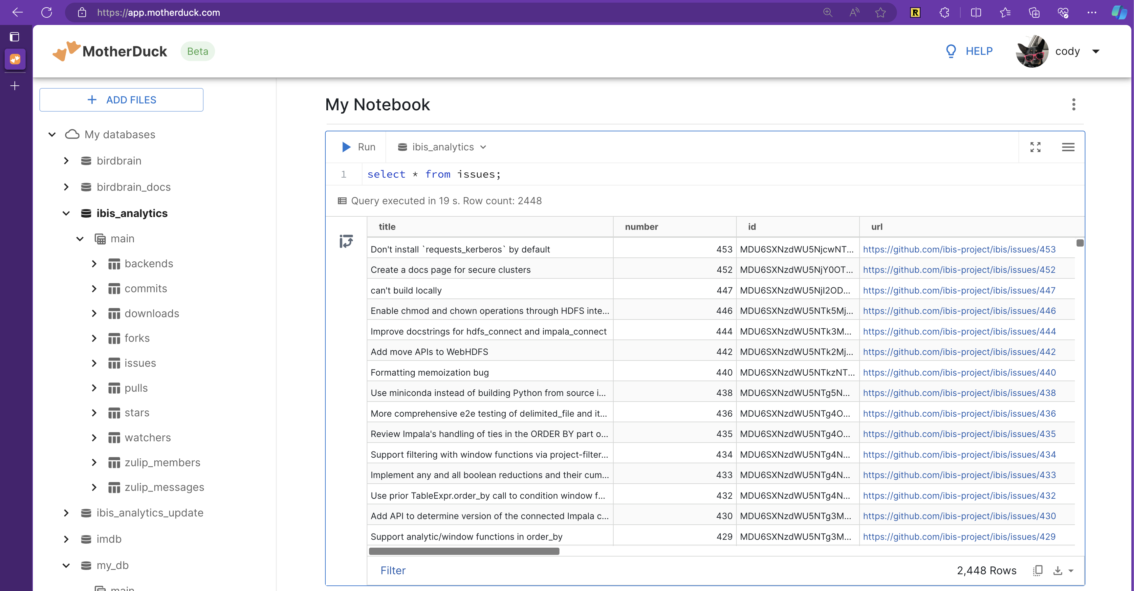Select the pulls table in tree
The width and height of the screenshot is (1134, 591).
click(136, 388)
